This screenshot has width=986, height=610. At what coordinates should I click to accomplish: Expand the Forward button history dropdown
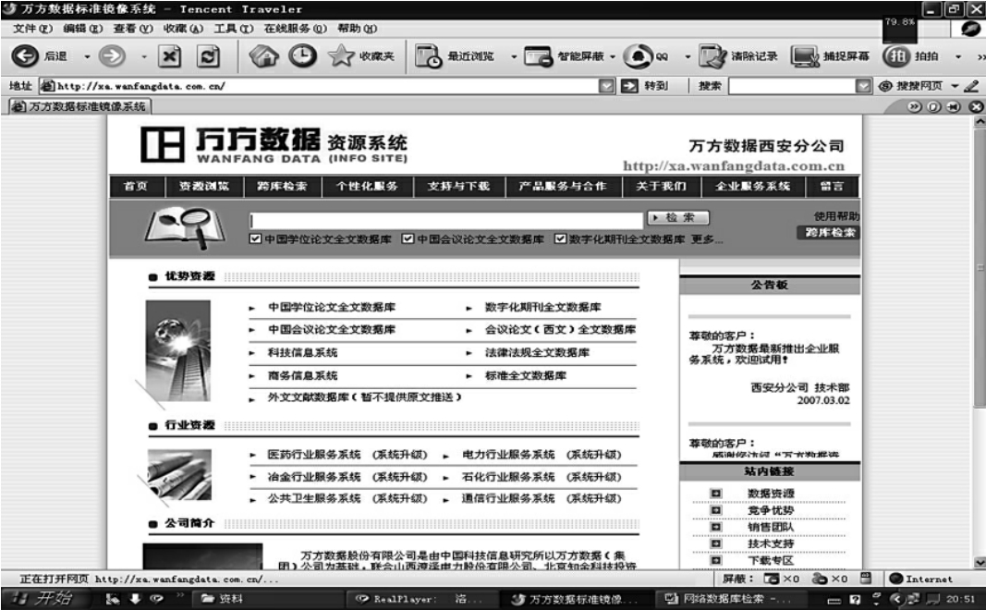click(x=144, y=56)
